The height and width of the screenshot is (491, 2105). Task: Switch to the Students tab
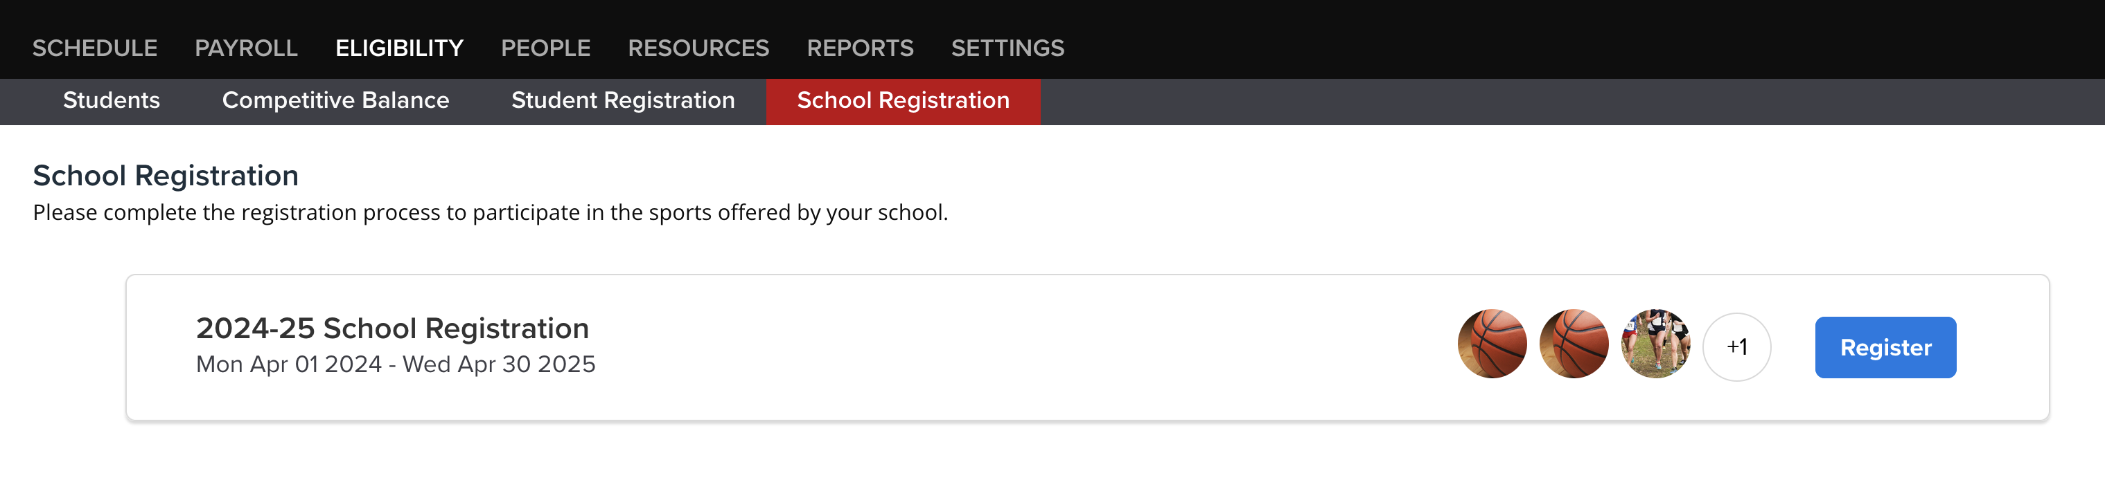(112, 101)
